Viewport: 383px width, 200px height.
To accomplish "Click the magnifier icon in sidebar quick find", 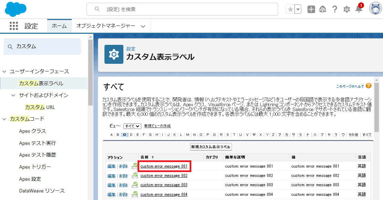I will [10, 47].
